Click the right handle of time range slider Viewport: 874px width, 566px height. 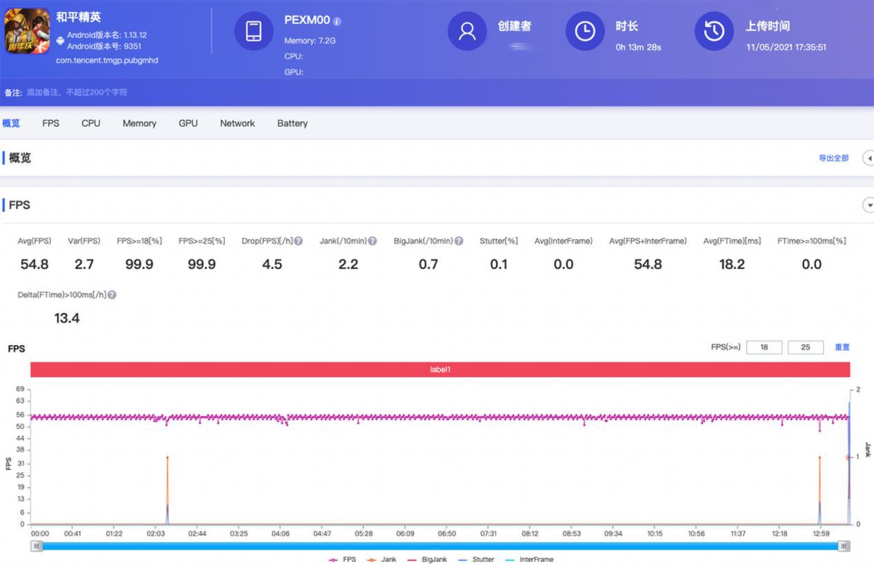click(844, 546)
